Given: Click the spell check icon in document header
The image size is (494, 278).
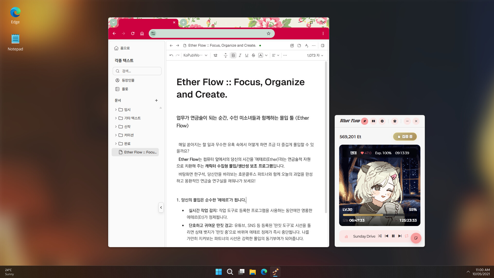Looking at the screenshot, I should click(306, 46).
